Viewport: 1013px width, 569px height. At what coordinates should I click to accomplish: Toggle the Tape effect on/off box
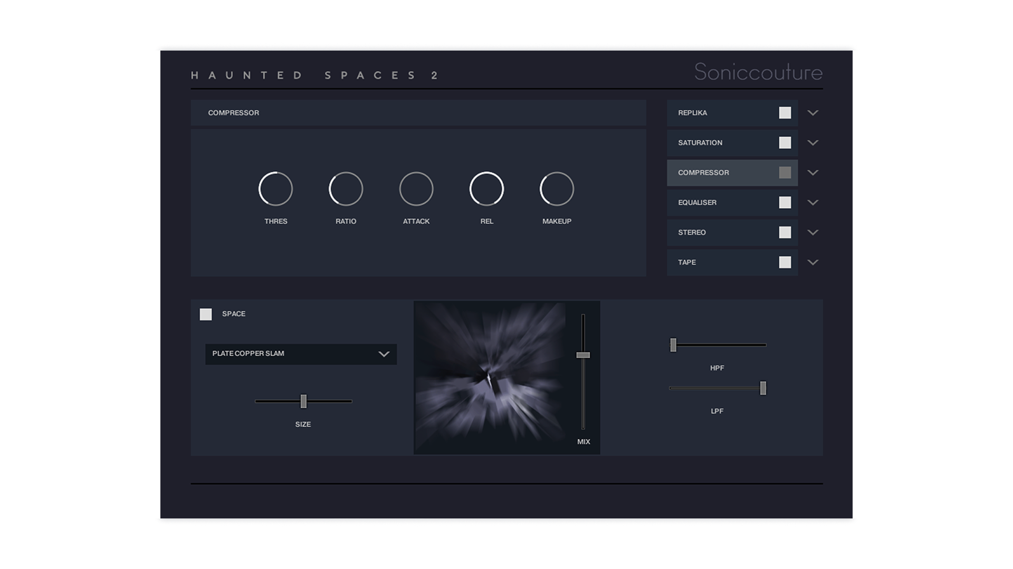(x=785, y=262)
